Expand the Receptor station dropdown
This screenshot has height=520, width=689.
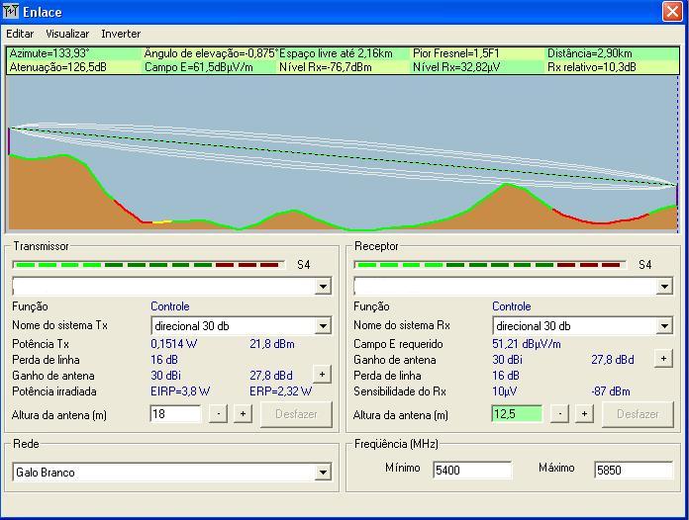coord(664,287)
